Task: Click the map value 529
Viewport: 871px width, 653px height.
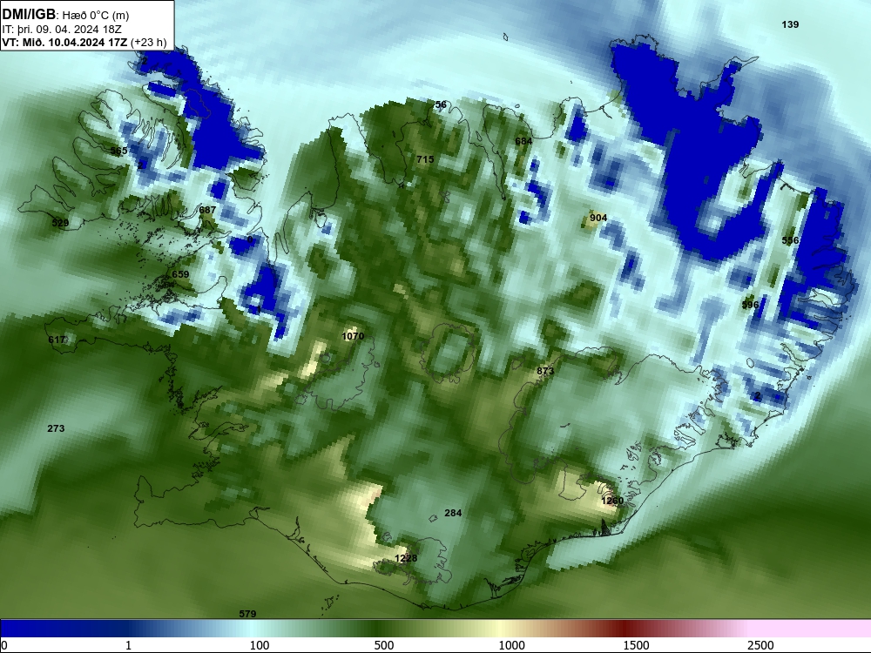Action: tap(60, 223)
